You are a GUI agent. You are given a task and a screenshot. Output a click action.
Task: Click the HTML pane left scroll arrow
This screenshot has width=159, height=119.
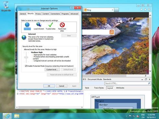pyautogui.click(x=17, y=107)
